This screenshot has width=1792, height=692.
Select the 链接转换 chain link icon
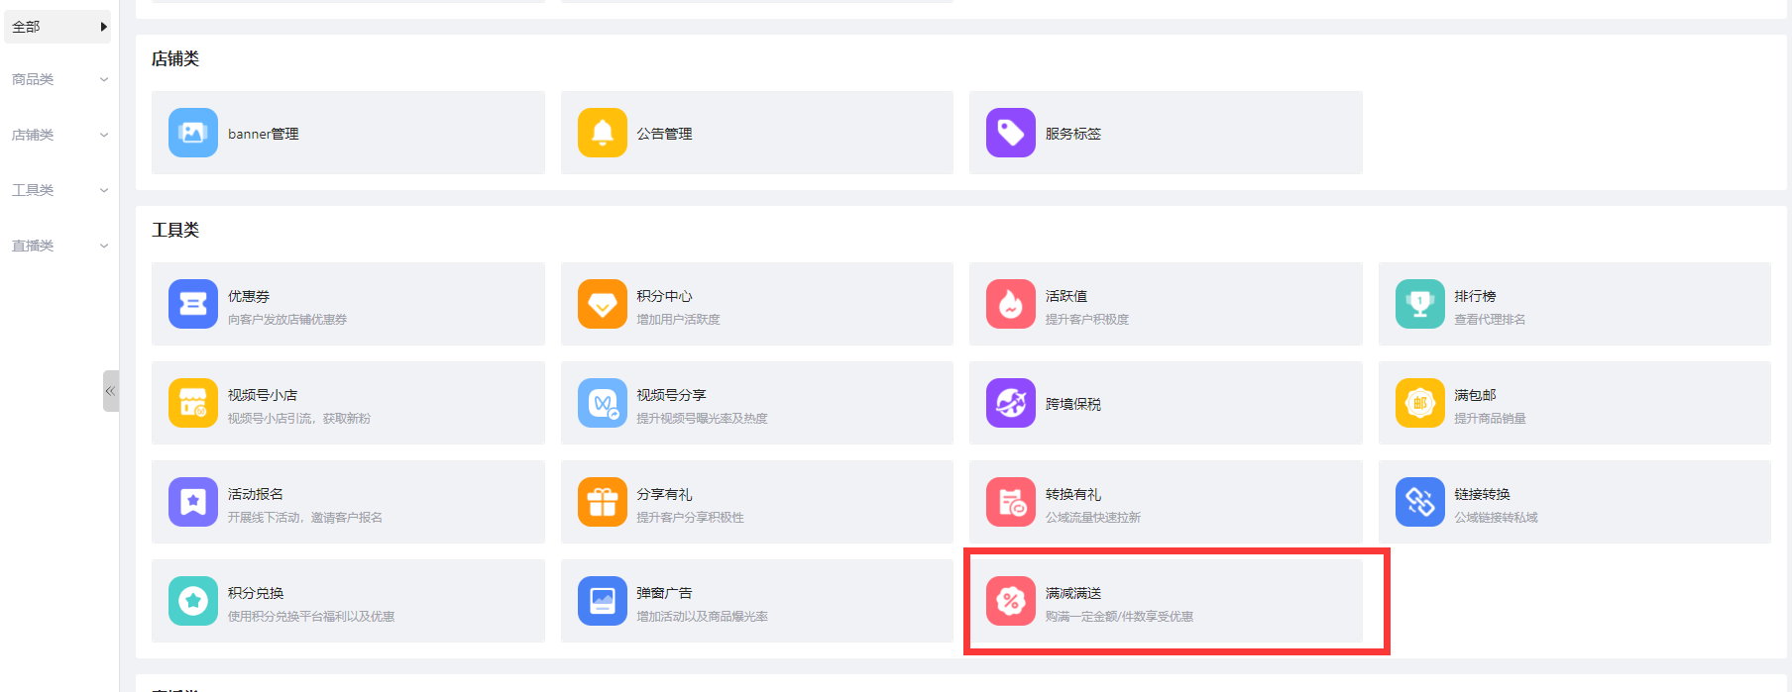[1419, 502]
